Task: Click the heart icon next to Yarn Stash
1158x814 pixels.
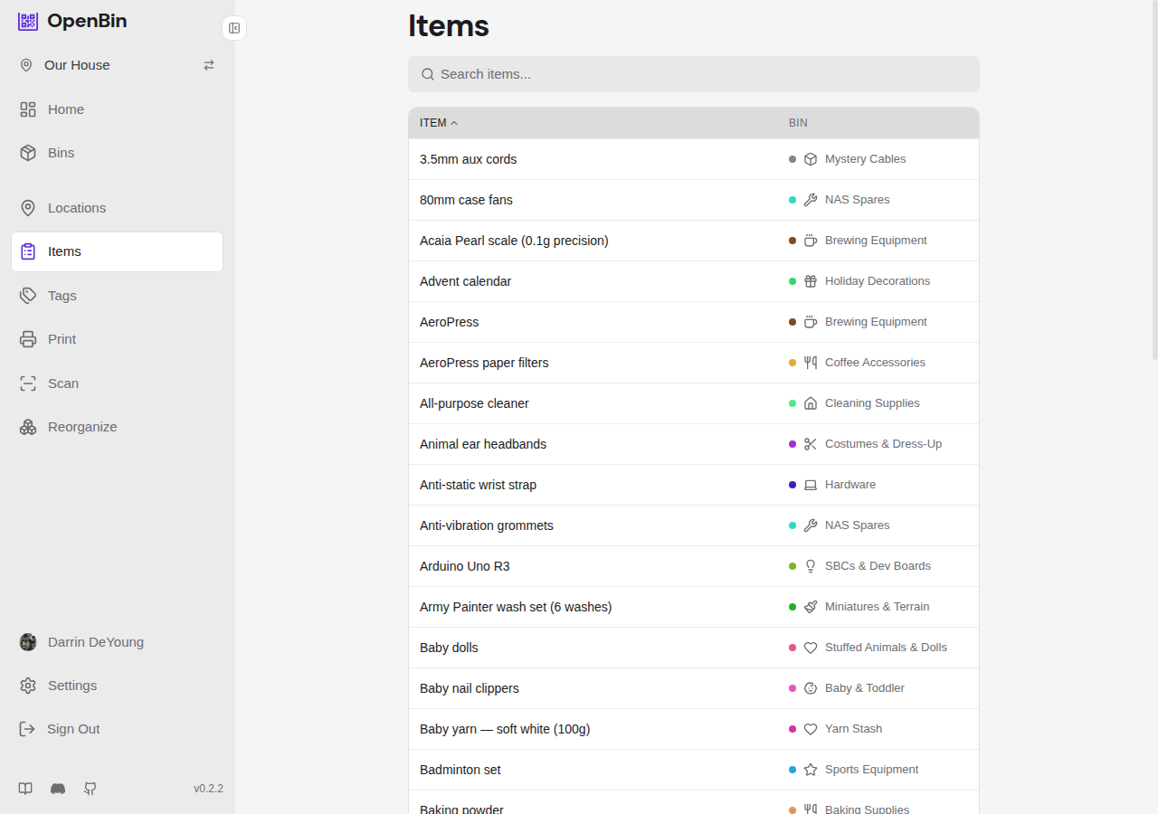Action: [x=810, y=728]
